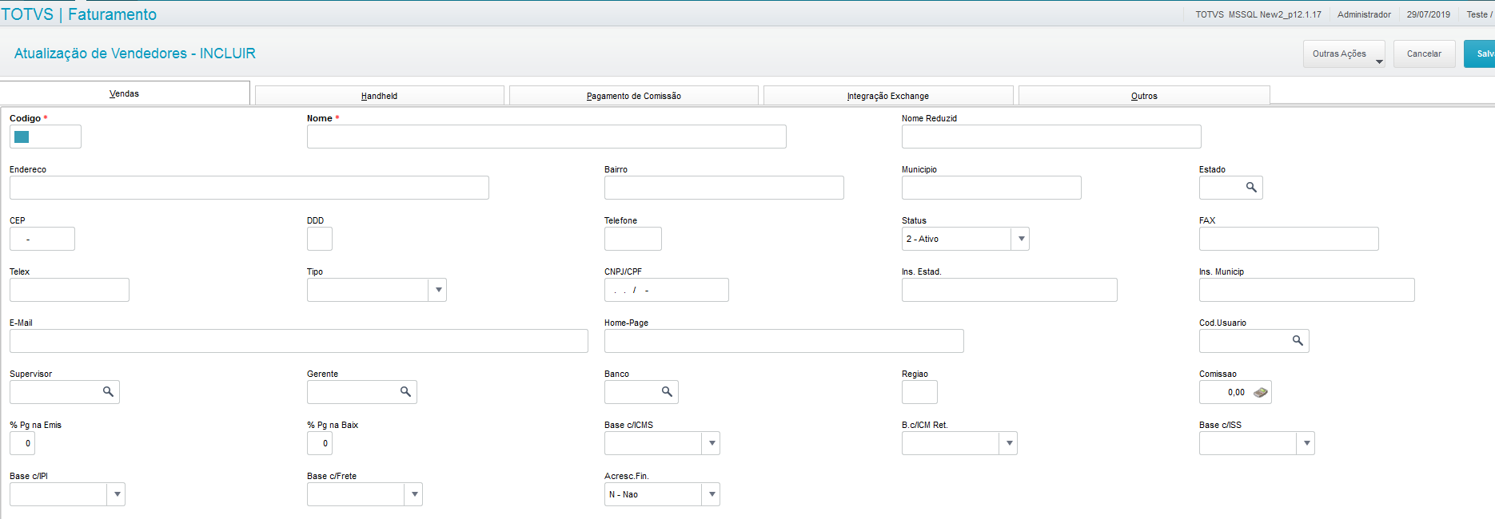Expand the Base c/Frete dropdown
Viewport: 1495px width, 519px height.
414,494
